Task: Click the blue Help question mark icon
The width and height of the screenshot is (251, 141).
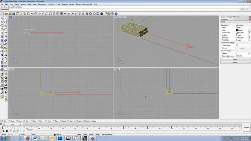Action: click(x=116, y=14)
